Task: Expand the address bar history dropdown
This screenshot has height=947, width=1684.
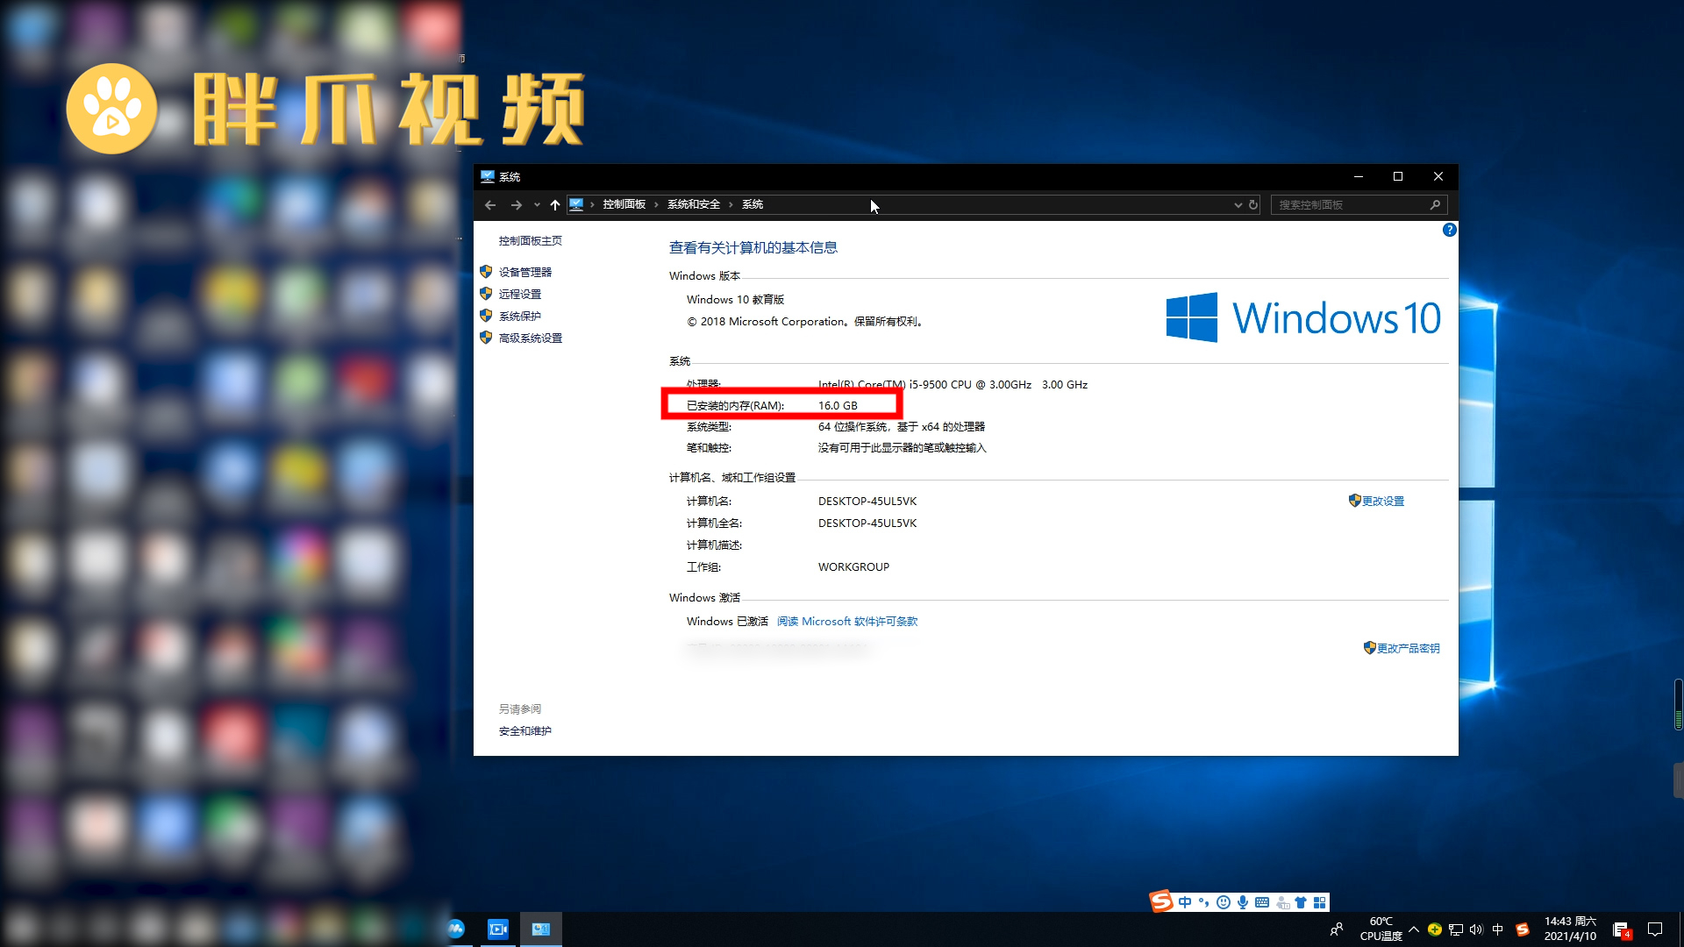Action: coord(1238,205)
